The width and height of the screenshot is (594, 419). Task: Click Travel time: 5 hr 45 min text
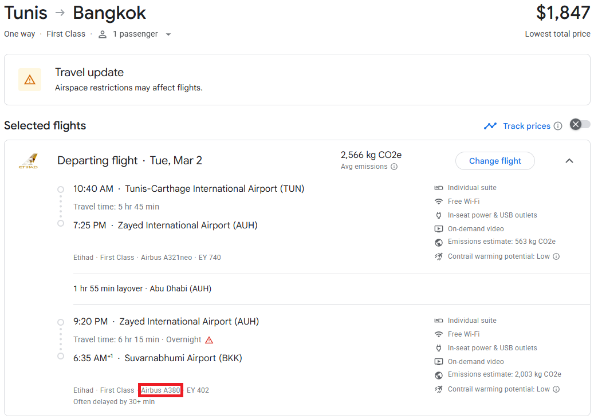116,207
